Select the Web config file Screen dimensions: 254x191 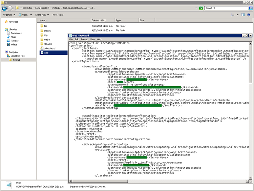(x=54, y=52)
